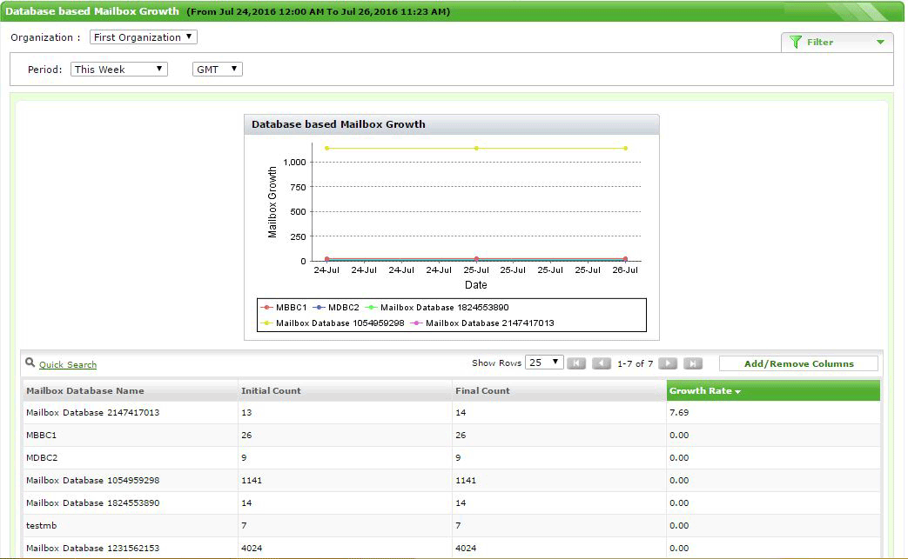Click the Mailbox Growth axis label
Viewport: 908px width, 559px height.
(272, 203)
